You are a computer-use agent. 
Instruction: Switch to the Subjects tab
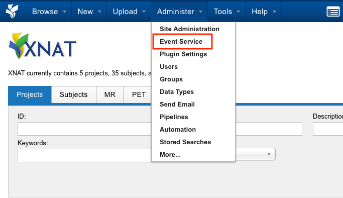[73, 94]
